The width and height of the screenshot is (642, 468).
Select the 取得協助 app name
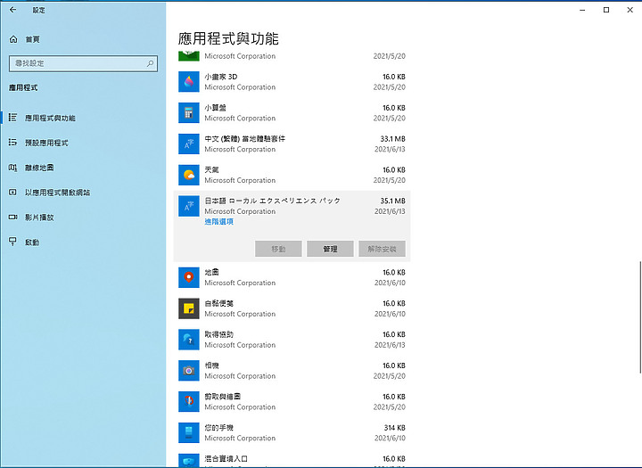coord(219,334)
